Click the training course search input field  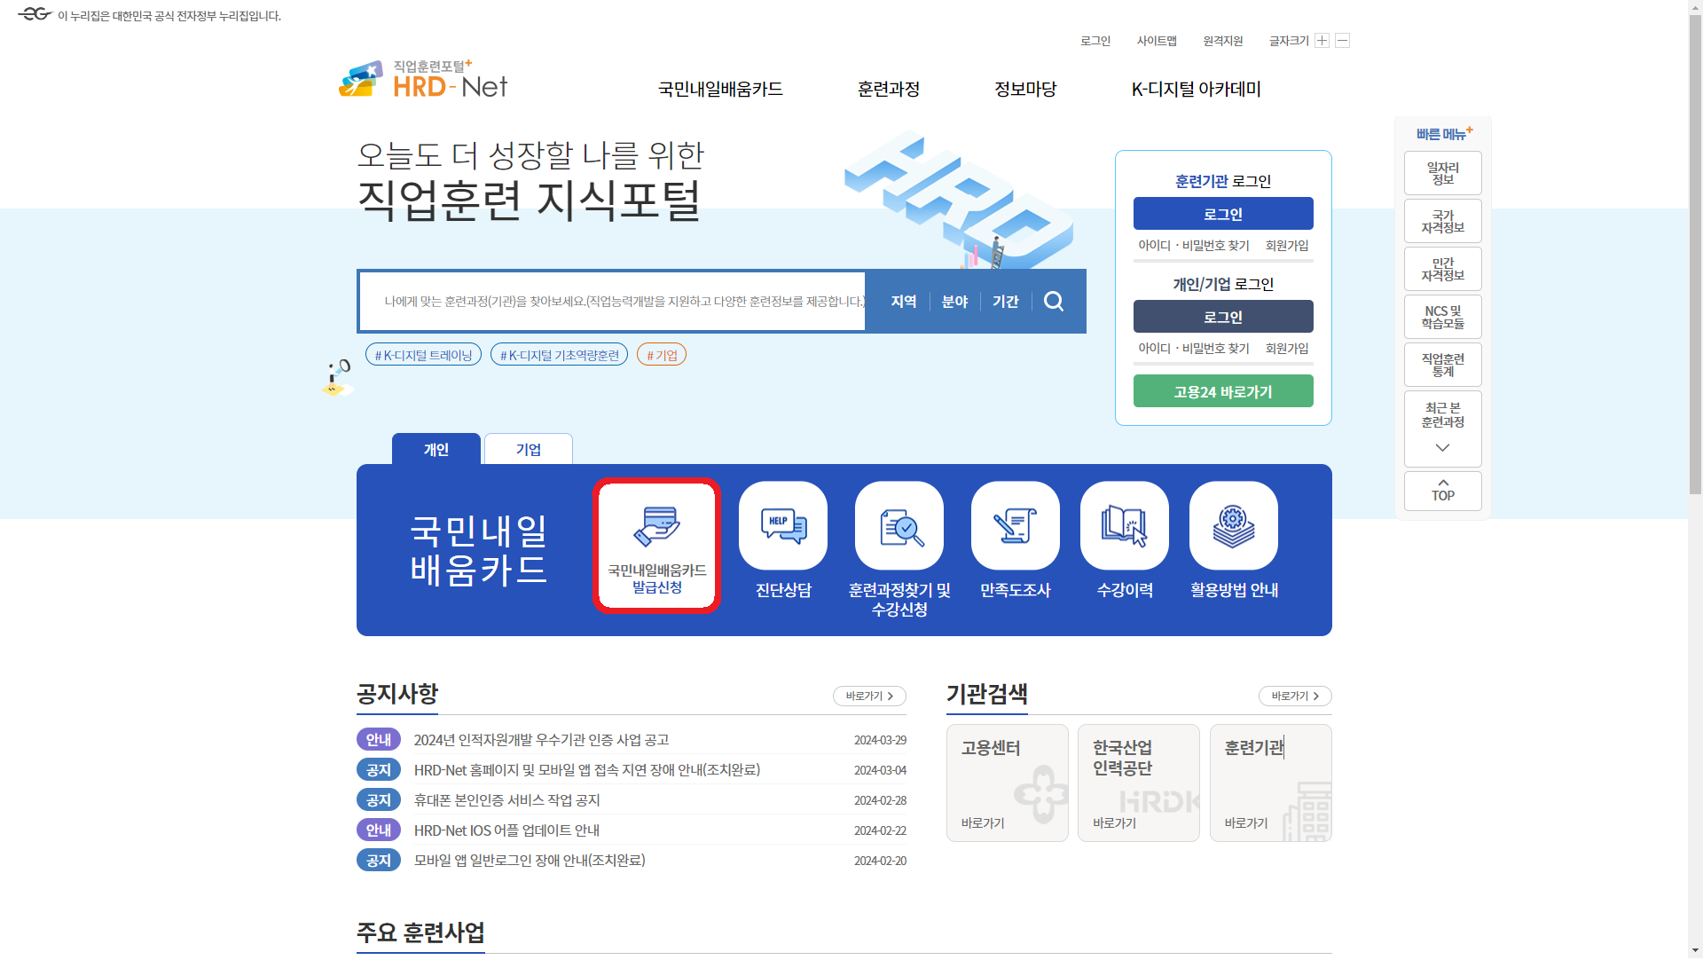612,302
